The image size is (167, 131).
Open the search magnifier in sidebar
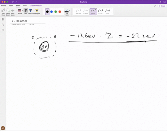(3, 25)
